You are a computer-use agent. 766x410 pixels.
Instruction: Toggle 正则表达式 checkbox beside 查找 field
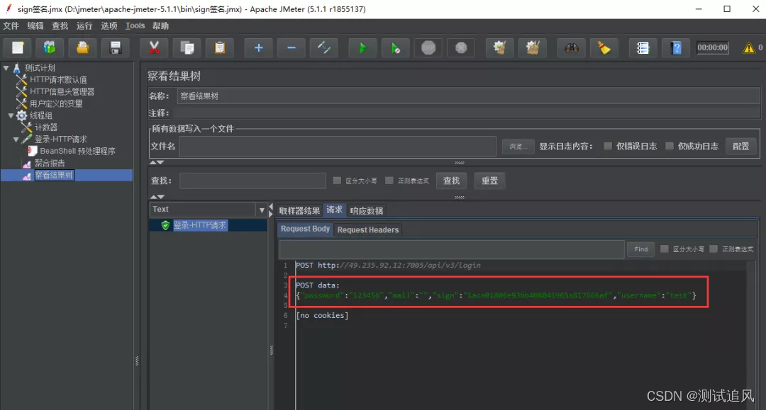tap(389, 181)
